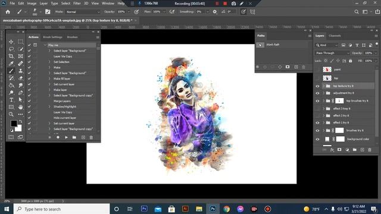Select the Clone Stamp tool
The height and width of the screenshot is (214, 381).
[x=20, y=71]
